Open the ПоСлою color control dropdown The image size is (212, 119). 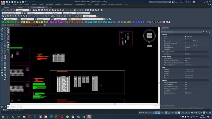[35, 13]
